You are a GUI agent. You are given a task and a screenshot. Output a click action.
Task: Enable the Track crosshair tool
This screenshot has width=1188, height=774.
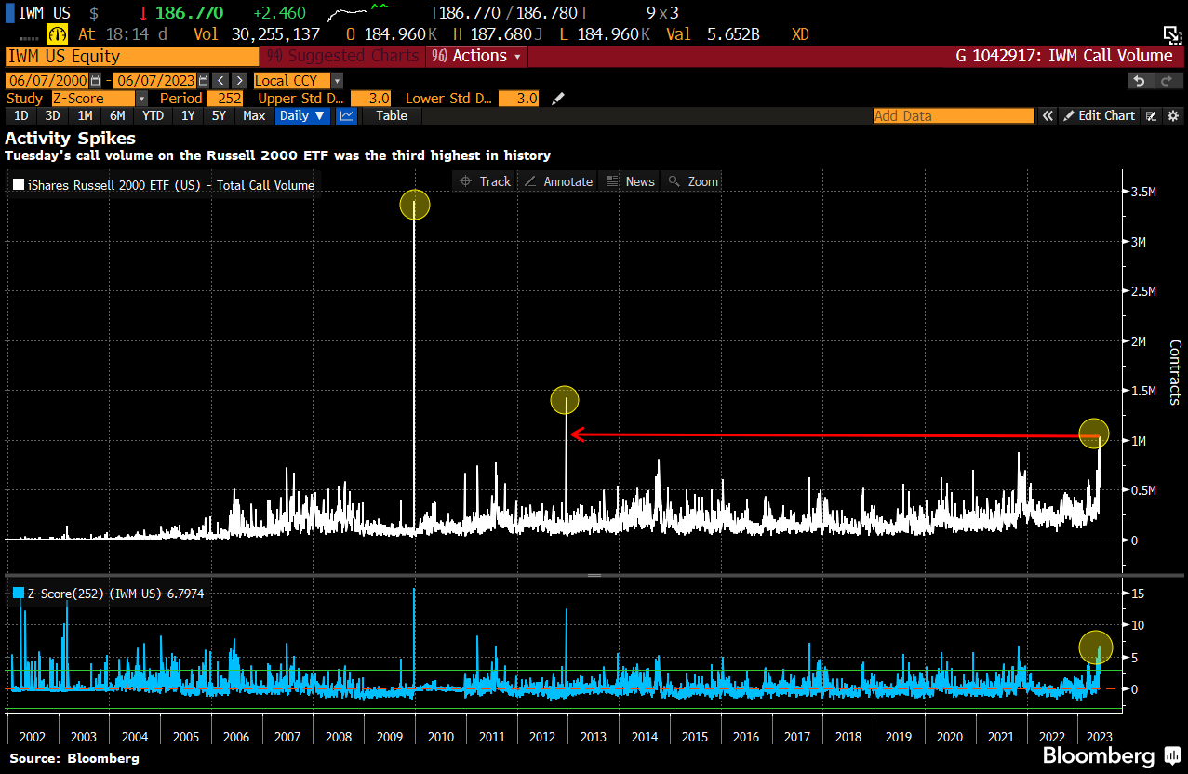pyautogui.click(x=485, y=181)
